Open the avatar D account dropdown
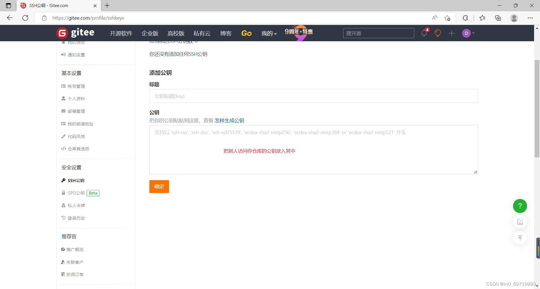This screenshot has width=540, height=289. pos(467,33)
